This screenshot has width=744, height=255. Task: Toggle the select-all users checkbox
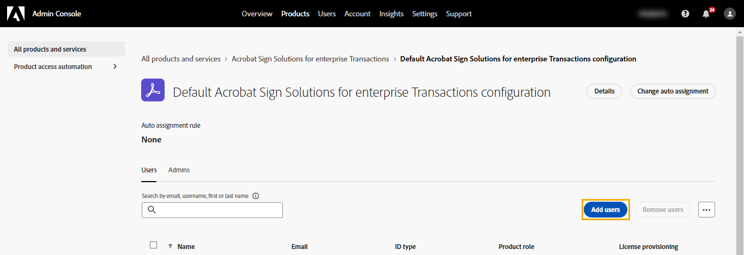[x=153, y=245]
